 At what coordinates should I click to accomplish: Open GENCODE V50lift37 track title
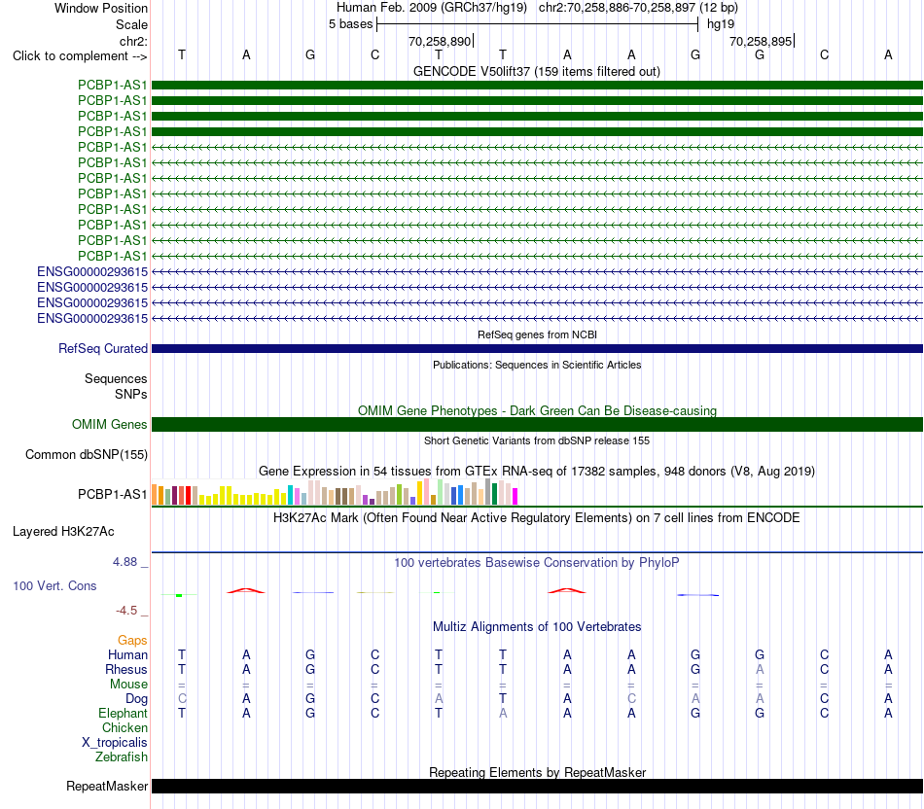537,71
